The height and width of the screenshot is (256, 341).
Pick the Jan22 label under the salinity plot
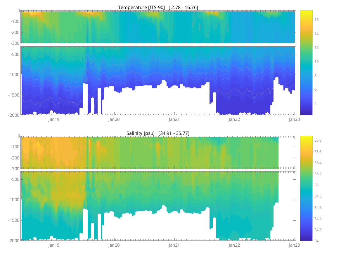coord(234,245)
